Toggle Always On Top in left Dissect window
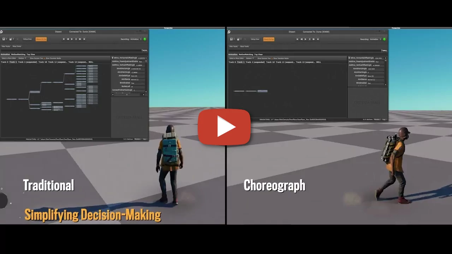This screenshot has height=254, width=452. (41, 39)
